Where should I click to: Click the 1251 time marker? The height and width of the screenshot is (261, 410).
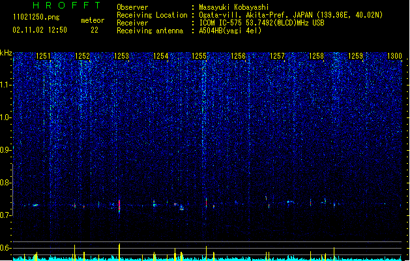point(43,56)
